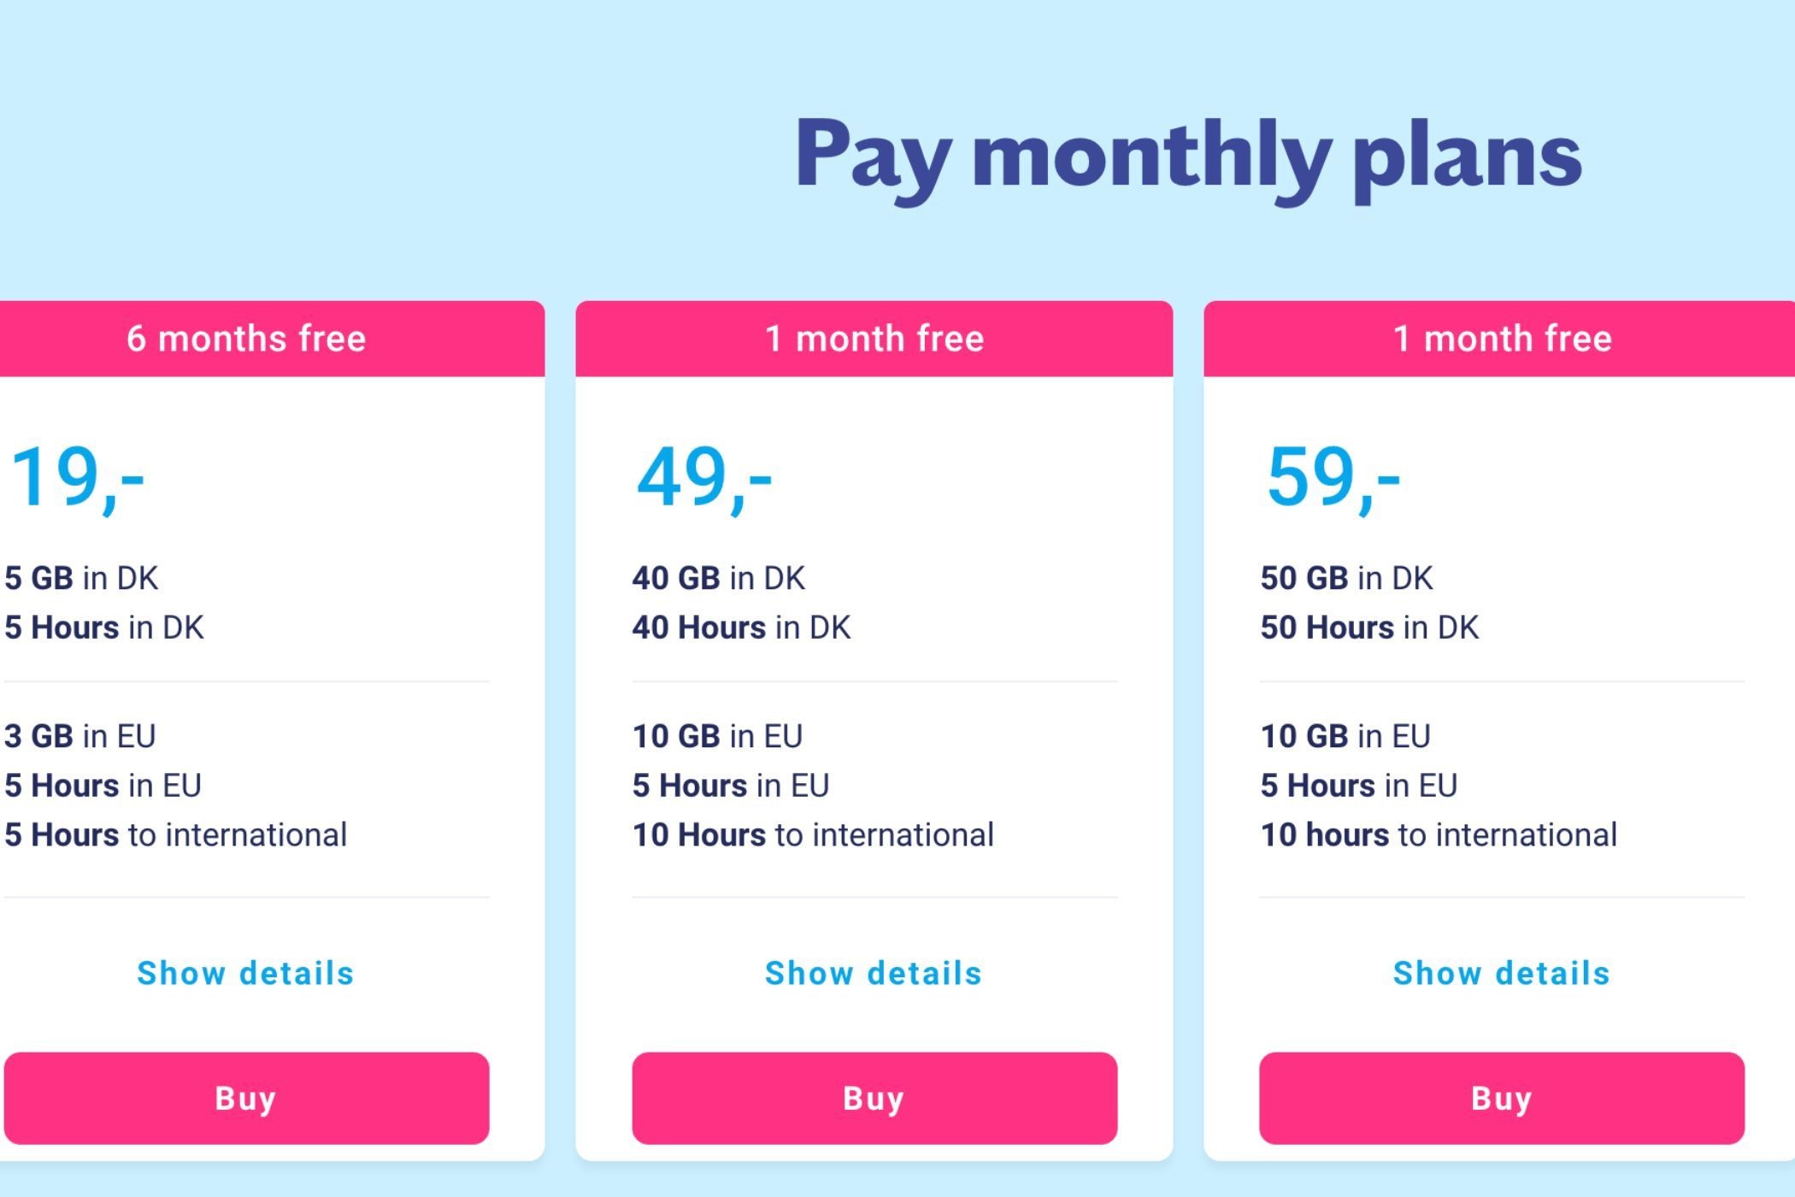Click 5 Hours to international text
This screenshot has height=1197, width=1795.
coord(175,834)
